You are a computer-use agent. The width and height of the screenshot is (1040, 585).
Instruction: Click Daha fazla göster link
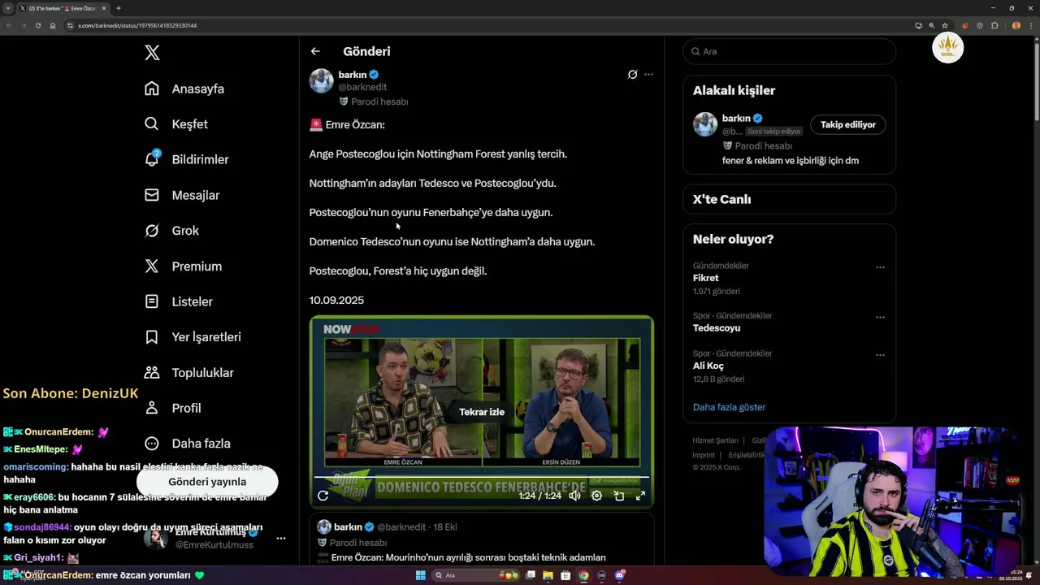pos(729,407)
